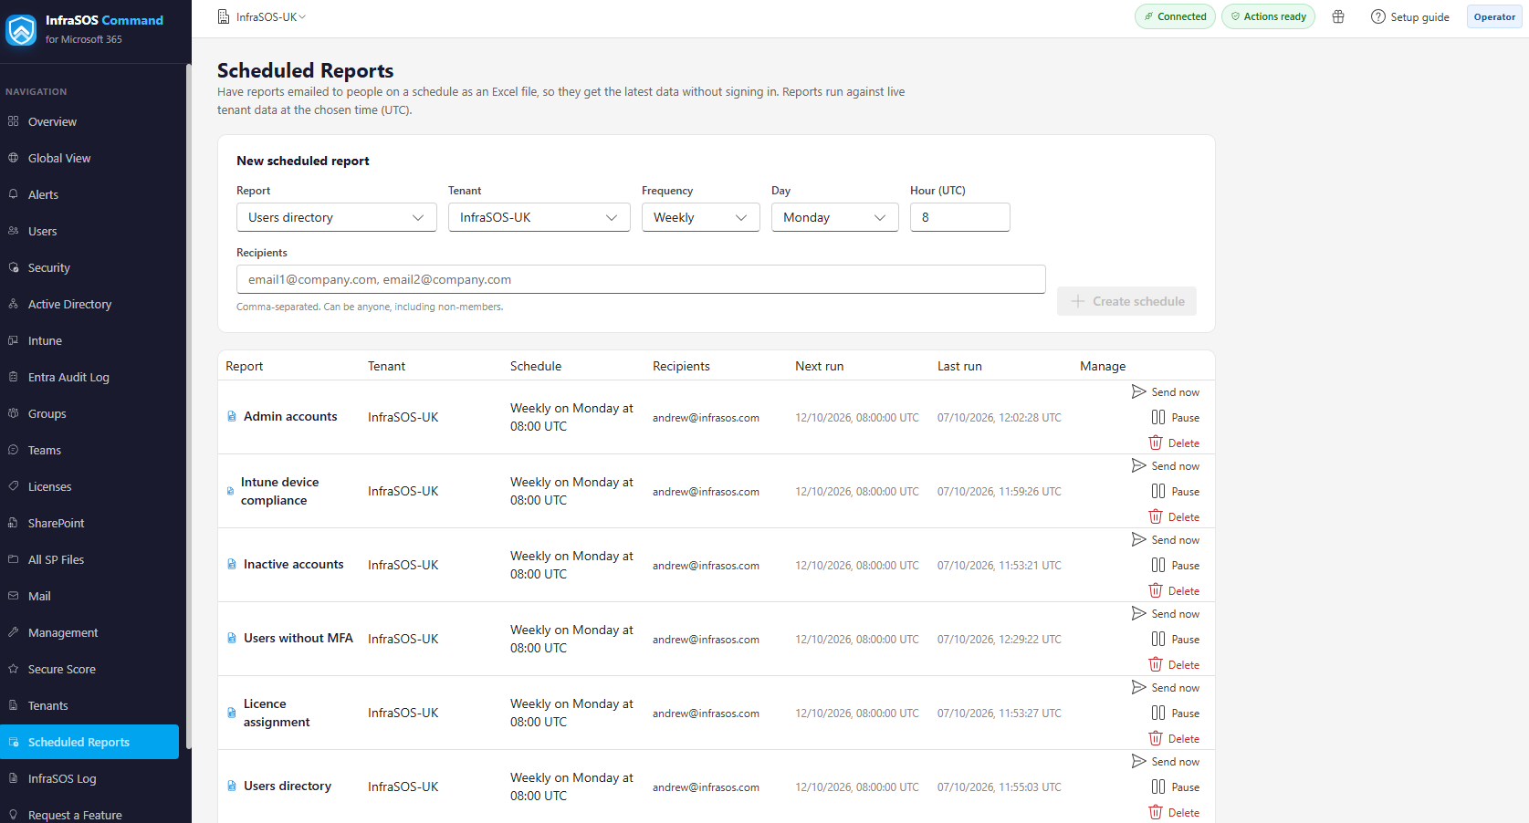Click the Recipients email input field
Image resolution: width=1529 pixels, height=823 pixels.
(x=641, y=279)
